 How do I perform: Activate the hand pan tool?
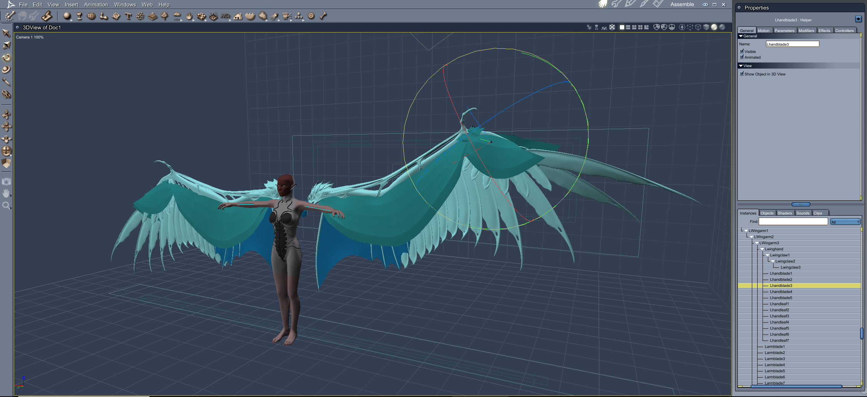pos(6,194)
